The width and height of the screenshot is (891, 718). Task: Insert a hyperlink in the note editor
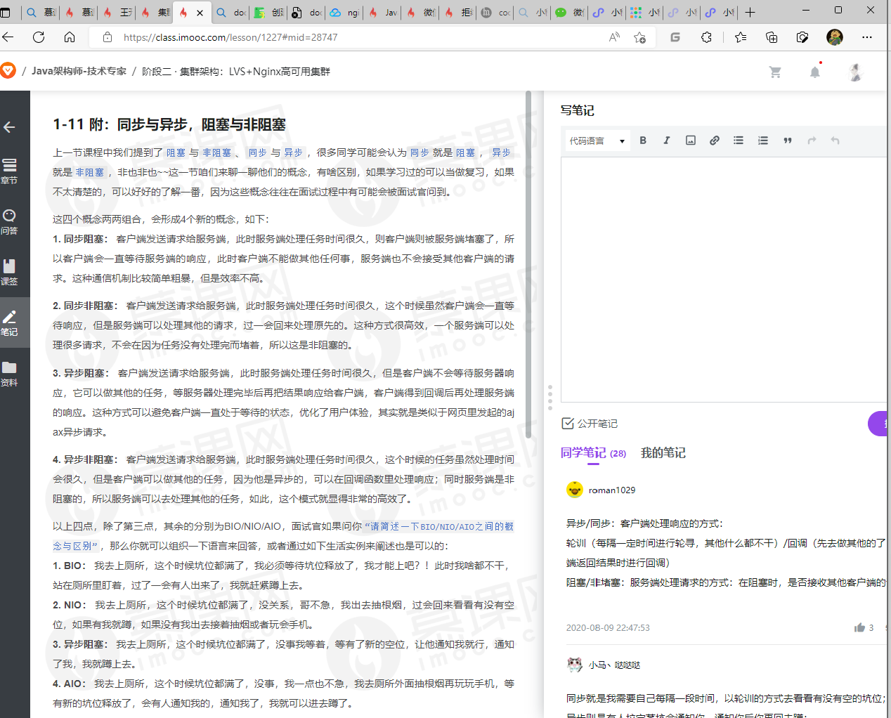pos(714,140)
